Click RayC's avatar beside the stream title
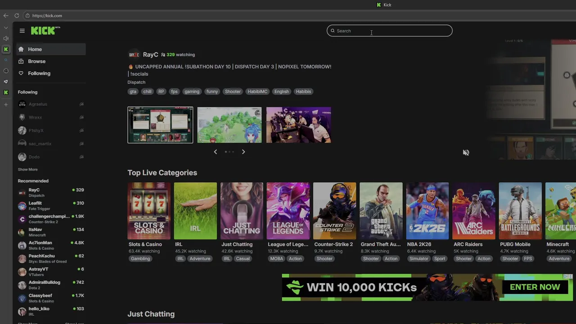576x324 pixels. 134,54
